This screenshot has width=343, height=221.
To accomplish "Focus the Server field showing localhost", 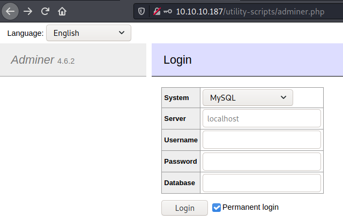I will tap(262, 118).
